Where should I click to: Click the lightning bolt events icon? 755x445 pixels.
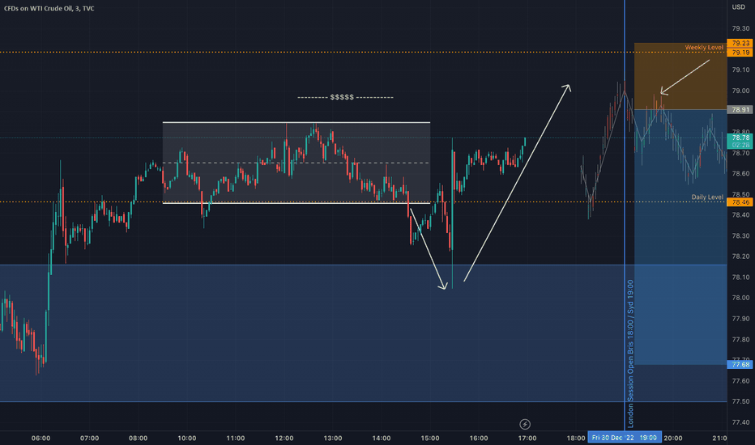coord(525,424)
